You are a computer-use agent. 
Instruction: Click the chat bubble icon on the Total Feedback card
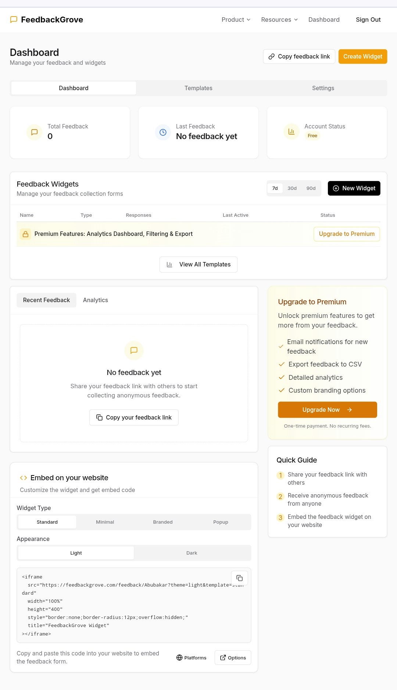[35, 132]
